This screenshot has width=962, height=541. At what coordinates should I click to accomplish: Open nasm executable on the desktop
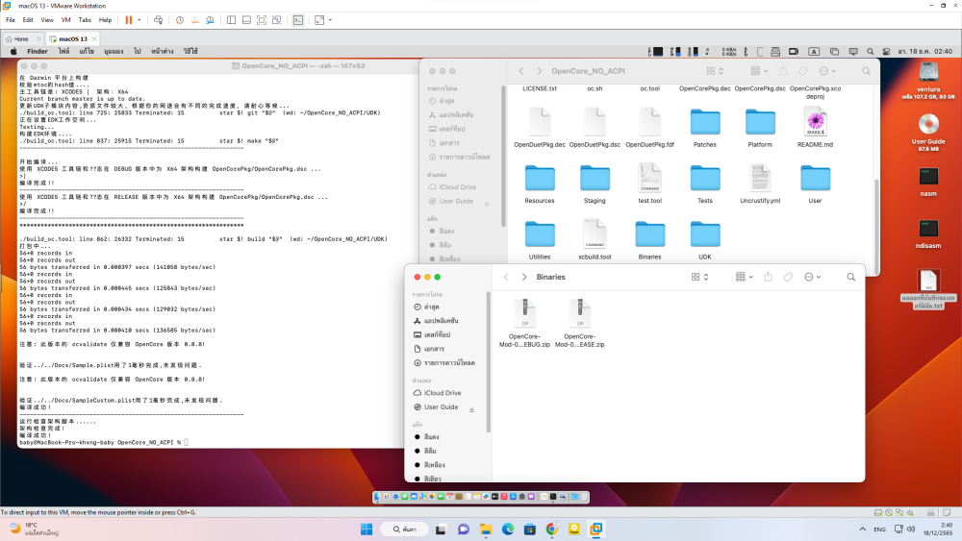tap(928, 182)
